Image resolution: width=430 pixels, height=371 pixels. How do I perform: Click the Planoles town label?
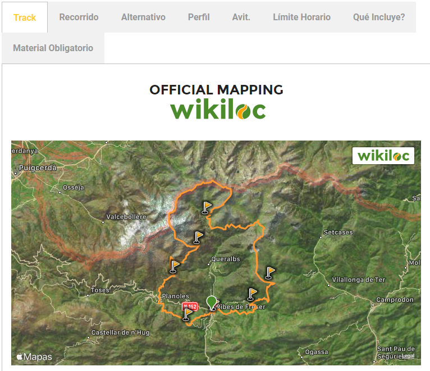(x=176, y=296)
